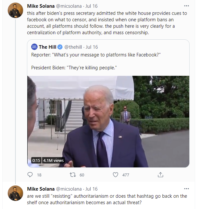Expand the more options menu on first tweet
Viewport: 197px width, 209px height.
pyautogui.click(x=186, y=6)
